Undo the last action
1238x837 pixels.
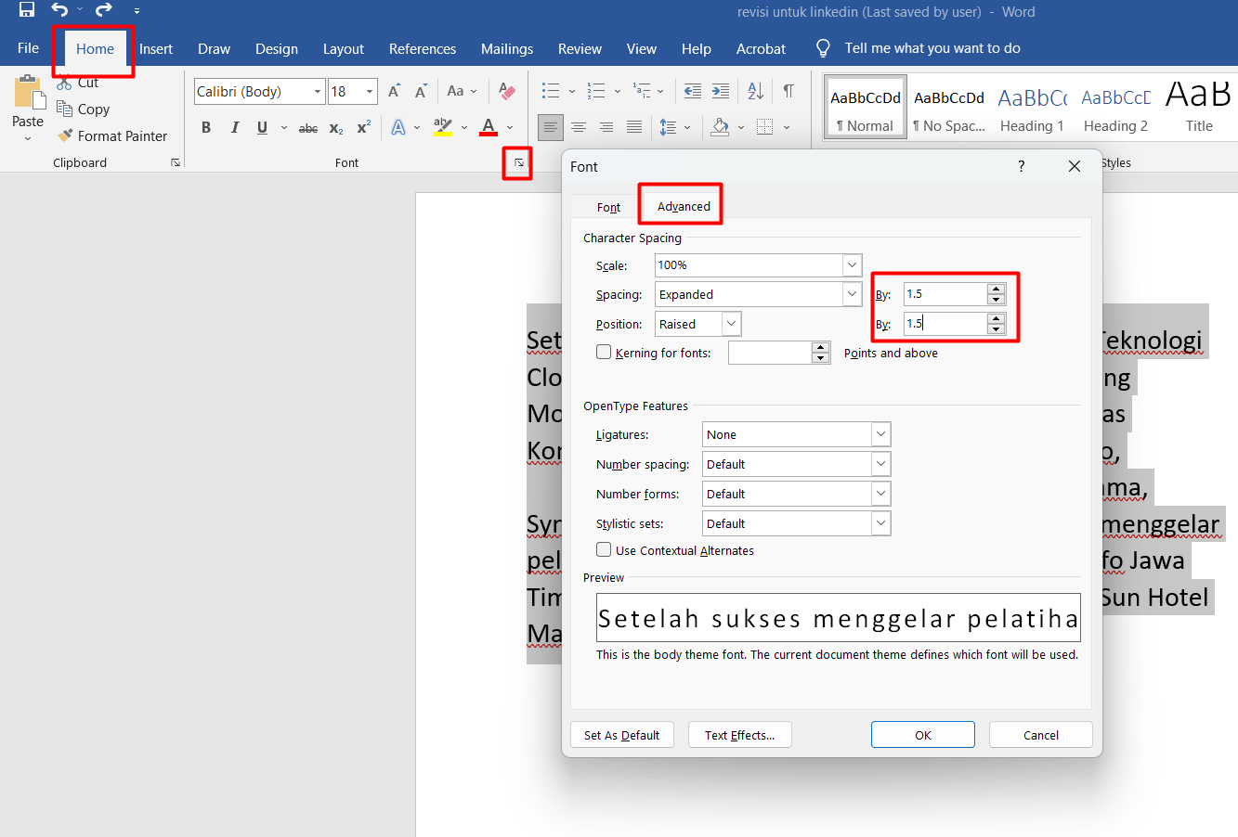[60, 10]
